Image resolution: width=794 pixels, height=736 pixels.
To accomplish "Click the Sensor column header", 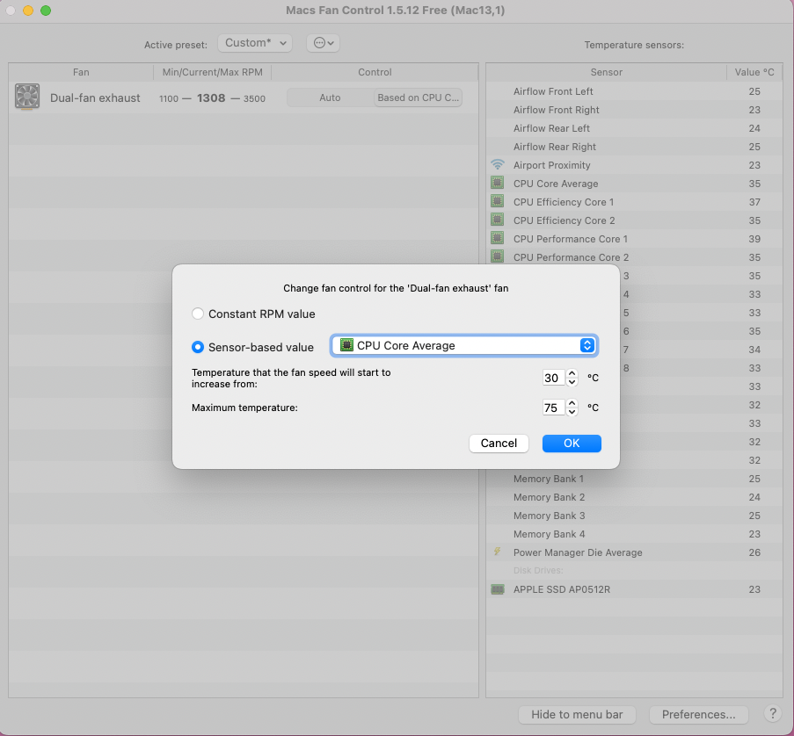I will [606, 72].
